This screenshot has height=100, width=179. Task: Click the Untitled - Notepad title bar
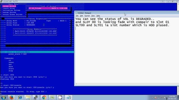coord(126,13)
